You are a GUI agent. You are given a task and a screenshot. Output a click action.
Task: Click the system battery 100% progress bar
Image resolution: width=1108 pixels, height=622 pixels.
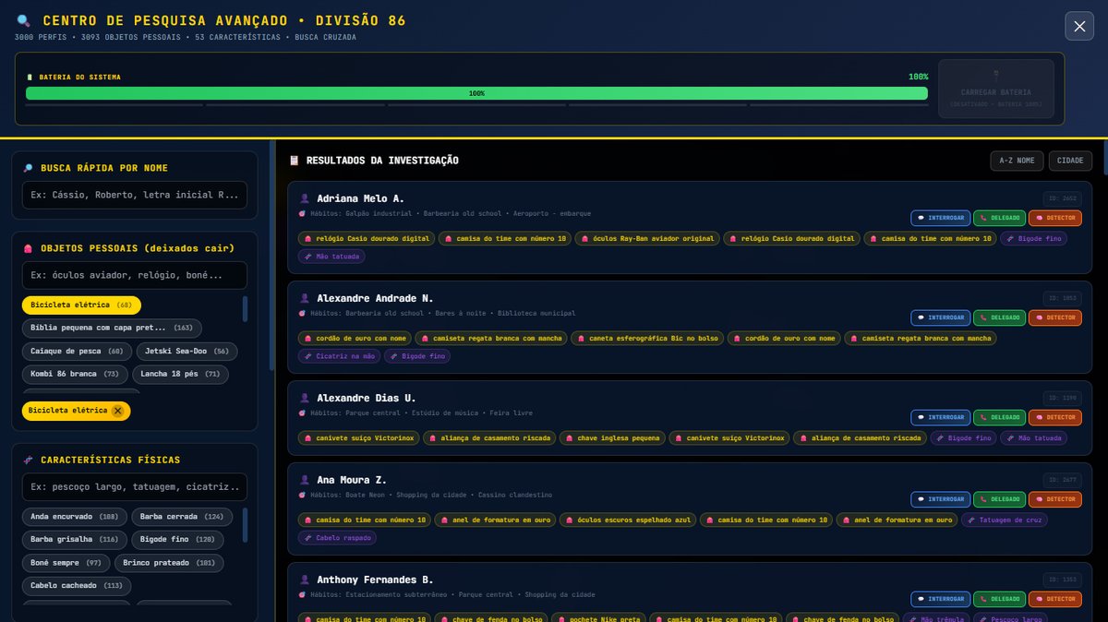[476, 93]
